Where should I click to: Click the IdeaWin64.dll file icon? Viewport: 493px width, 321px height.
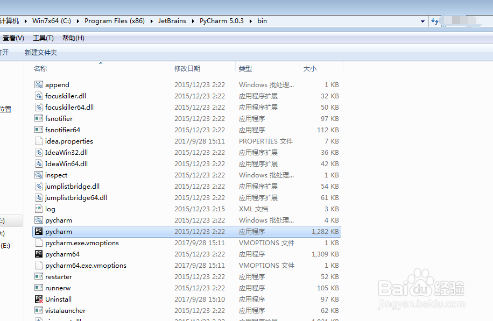click(39, 163)
